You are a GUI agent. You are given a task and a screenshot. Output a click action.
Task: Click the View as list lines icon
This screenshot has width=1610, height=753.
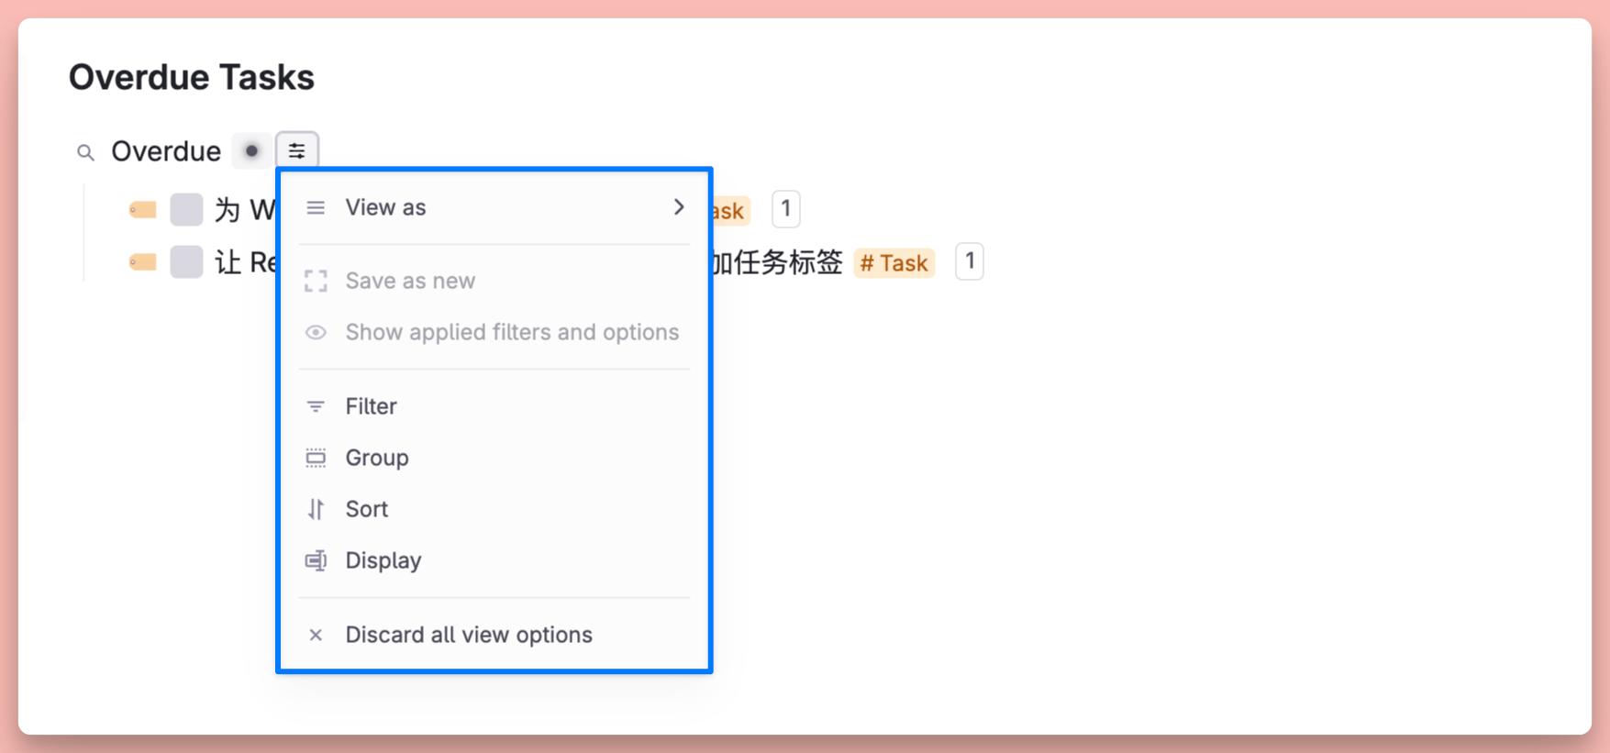point(316,207)
